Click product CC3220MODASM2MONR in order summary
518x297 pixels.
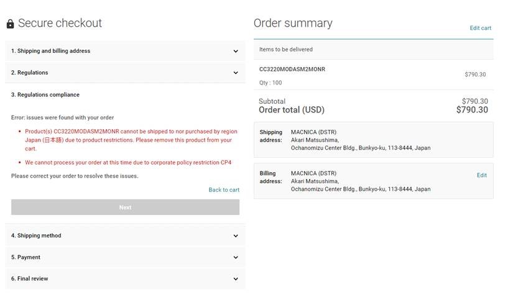[x=292, y=69]
